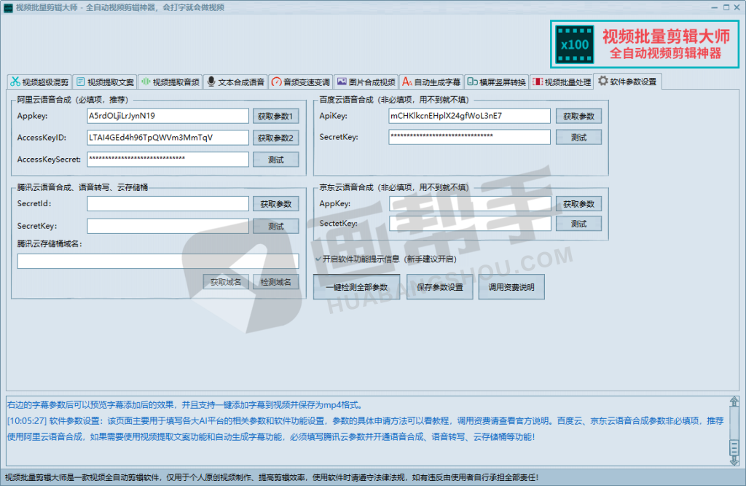Open the 视频提取音频 tab
This screenshot has width=746, height=486.
click(x=170, y=82)
